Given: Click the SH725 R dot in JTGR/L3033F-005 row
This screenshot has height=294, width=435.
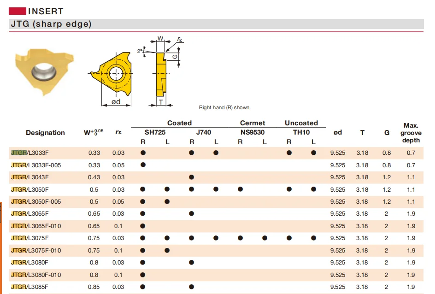Looking at the screenshot, I should pos(143,165).
